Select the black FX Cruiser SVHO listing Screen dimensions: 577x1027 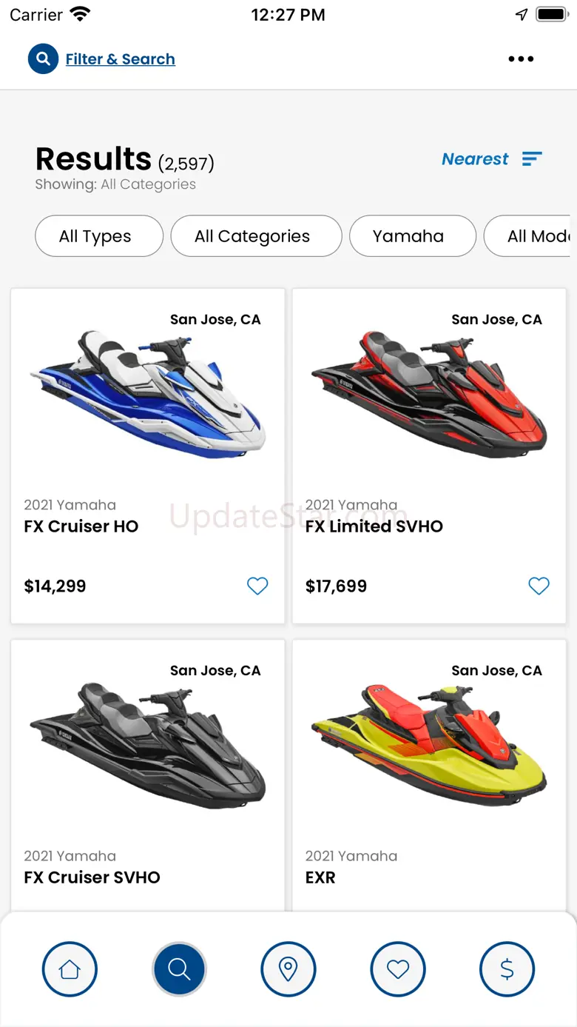coord(148,775)
